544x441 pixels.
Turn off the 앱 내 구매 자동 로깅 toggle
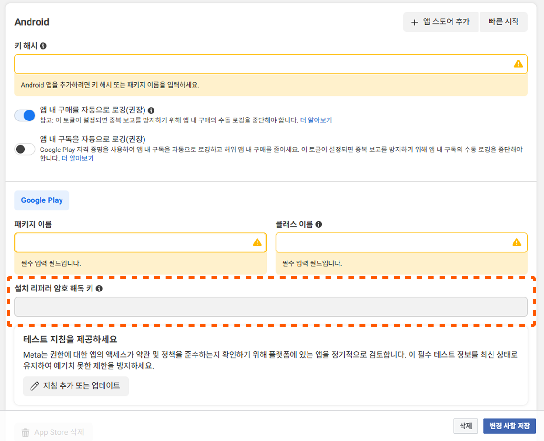pyautogui.click(x=25, y=115)
